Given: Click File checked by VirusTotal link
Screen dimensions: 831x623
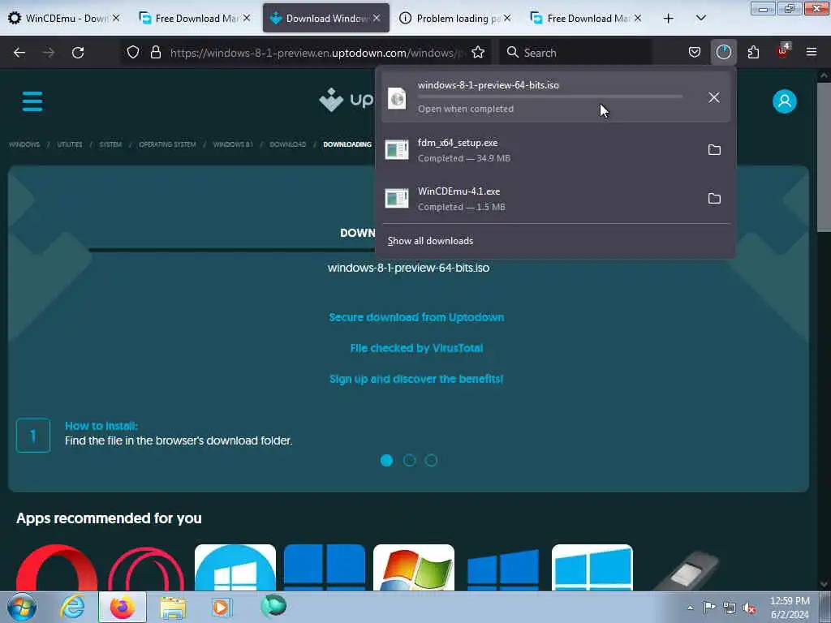Looking at the screenshot, I should [416, 348].
